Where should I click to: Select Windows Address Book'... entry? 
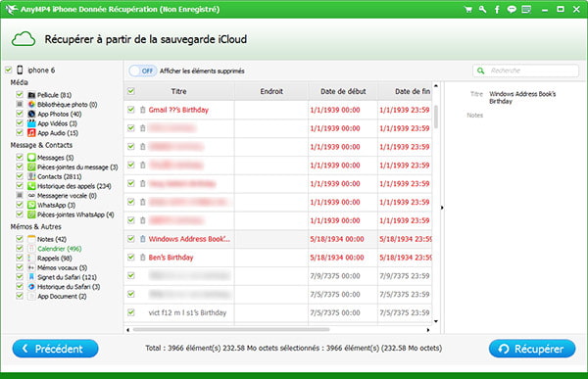click(189, 239)
